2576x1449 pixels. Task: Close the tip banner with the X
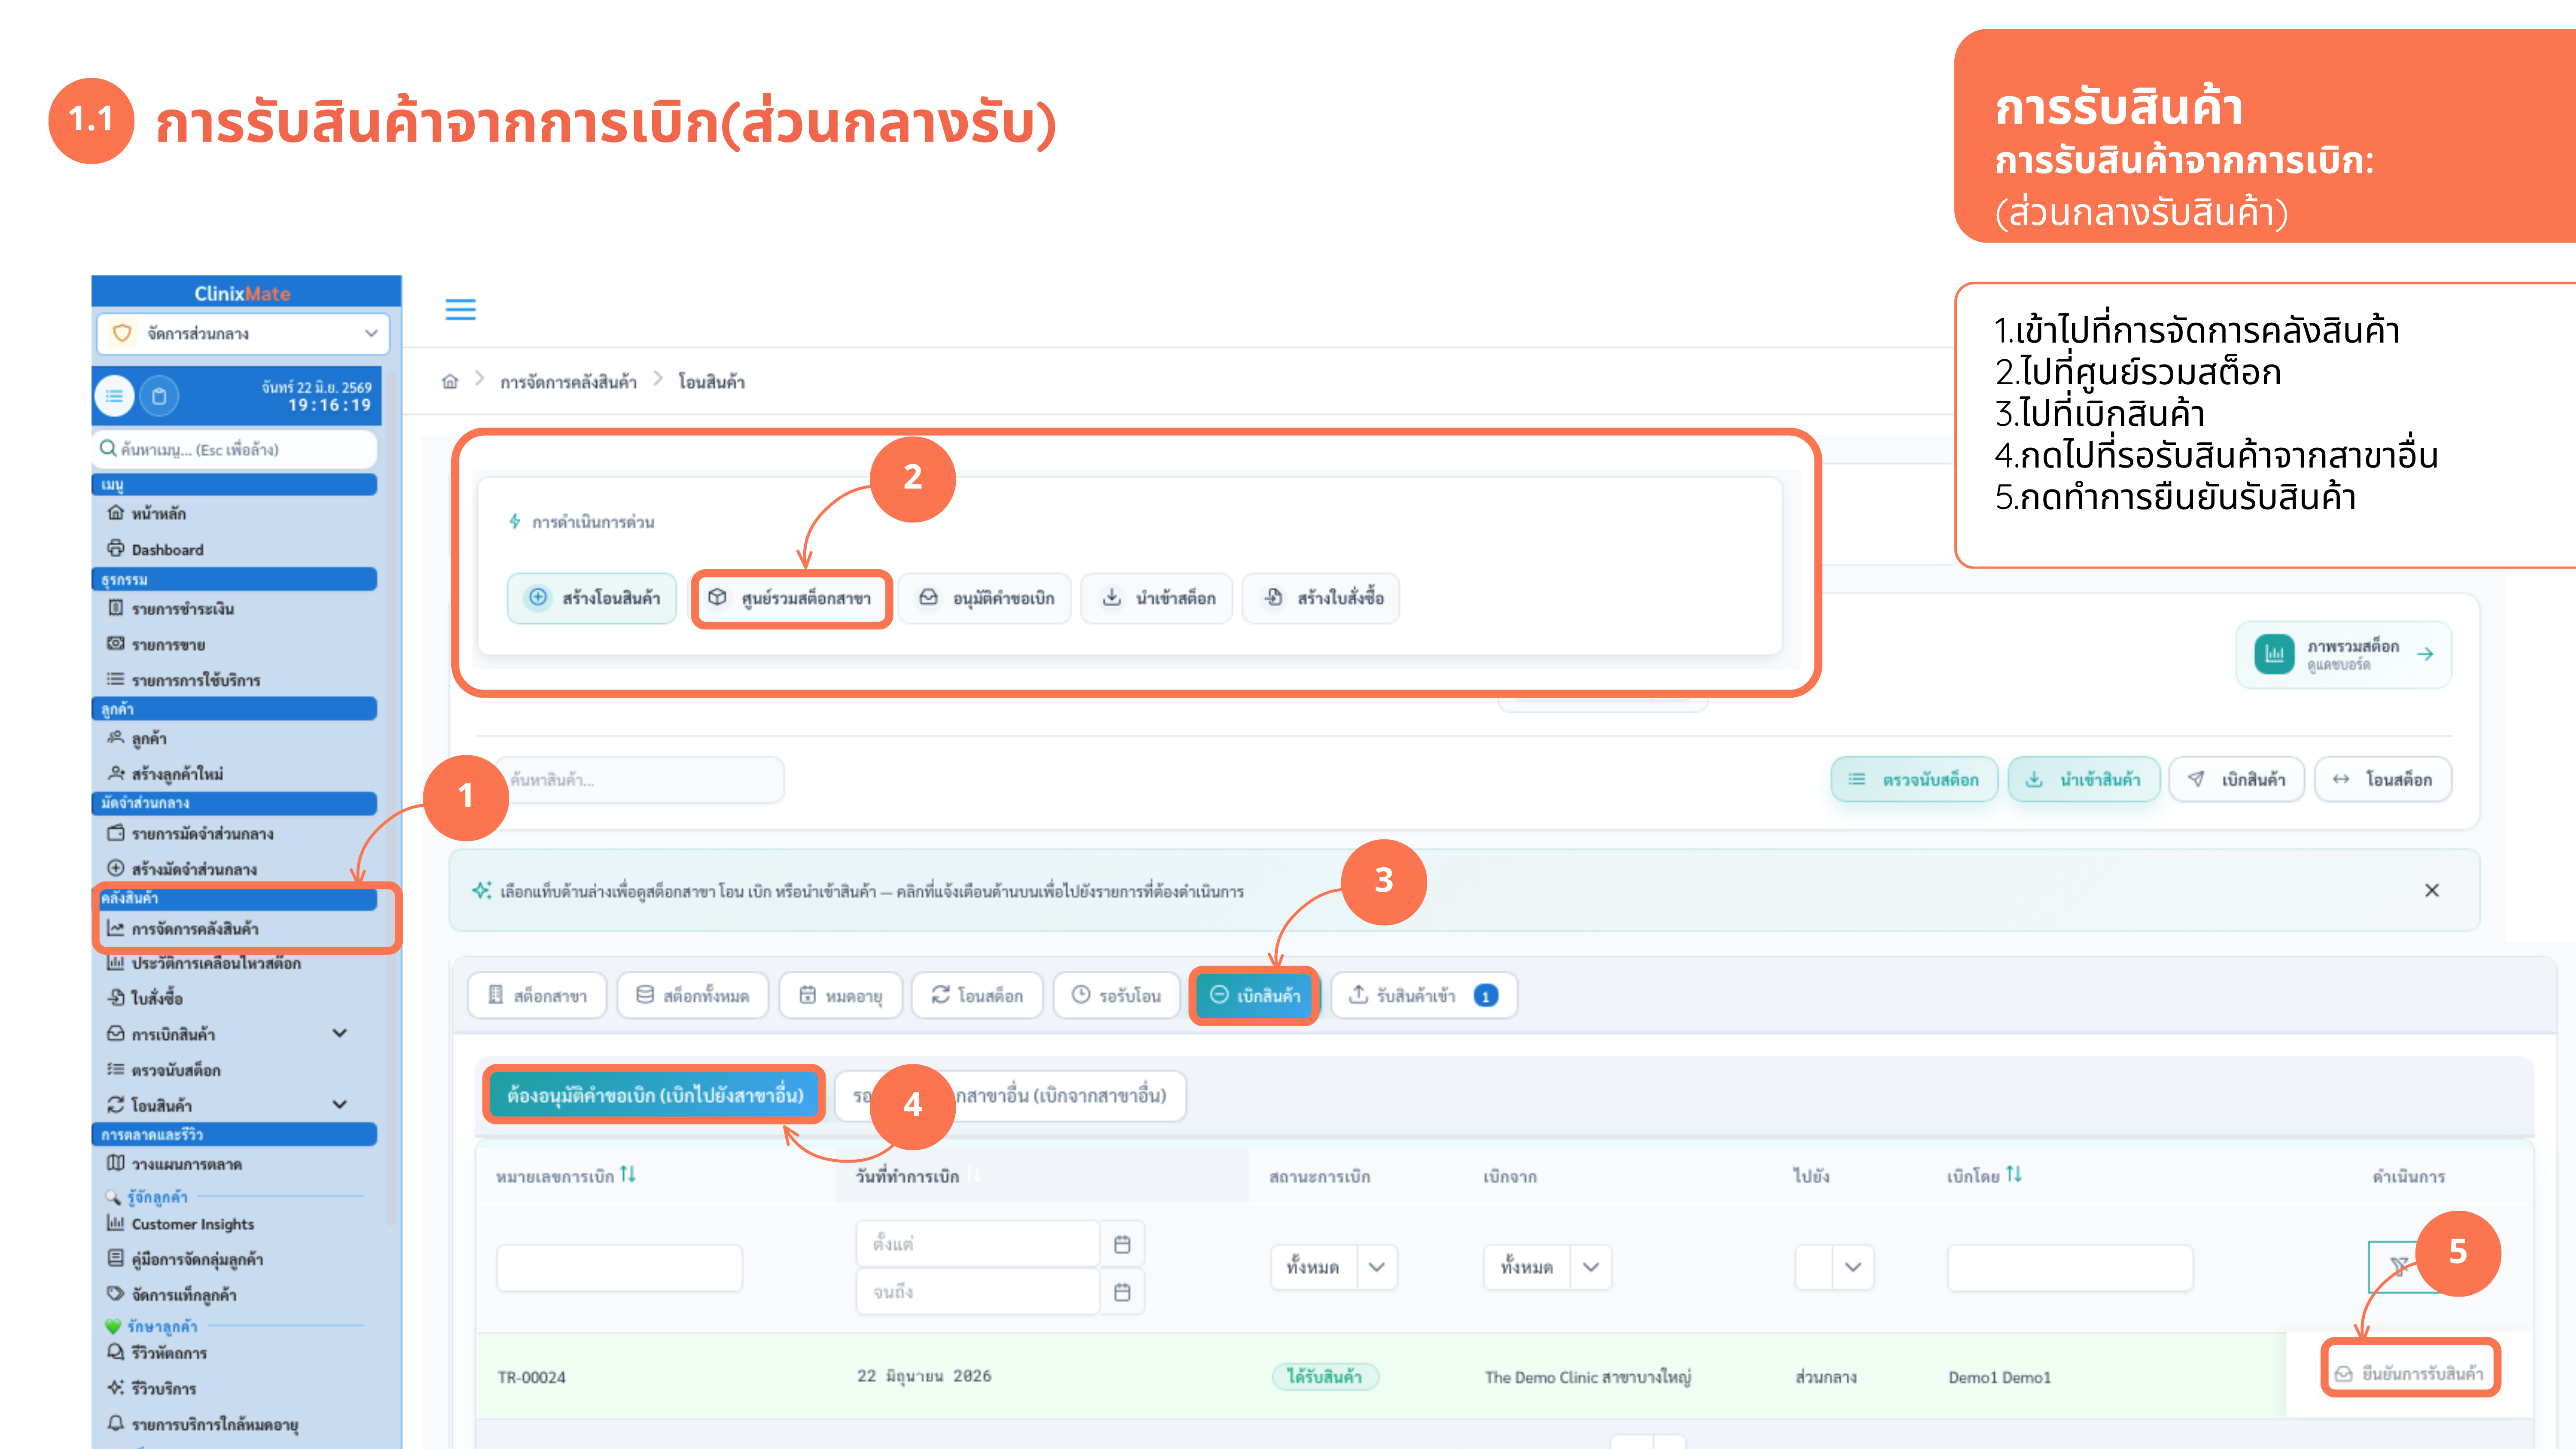[x=2432, y=890]
